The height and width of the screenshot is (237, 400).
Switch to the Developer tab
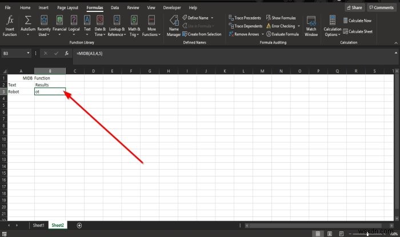tap(172, 7)
